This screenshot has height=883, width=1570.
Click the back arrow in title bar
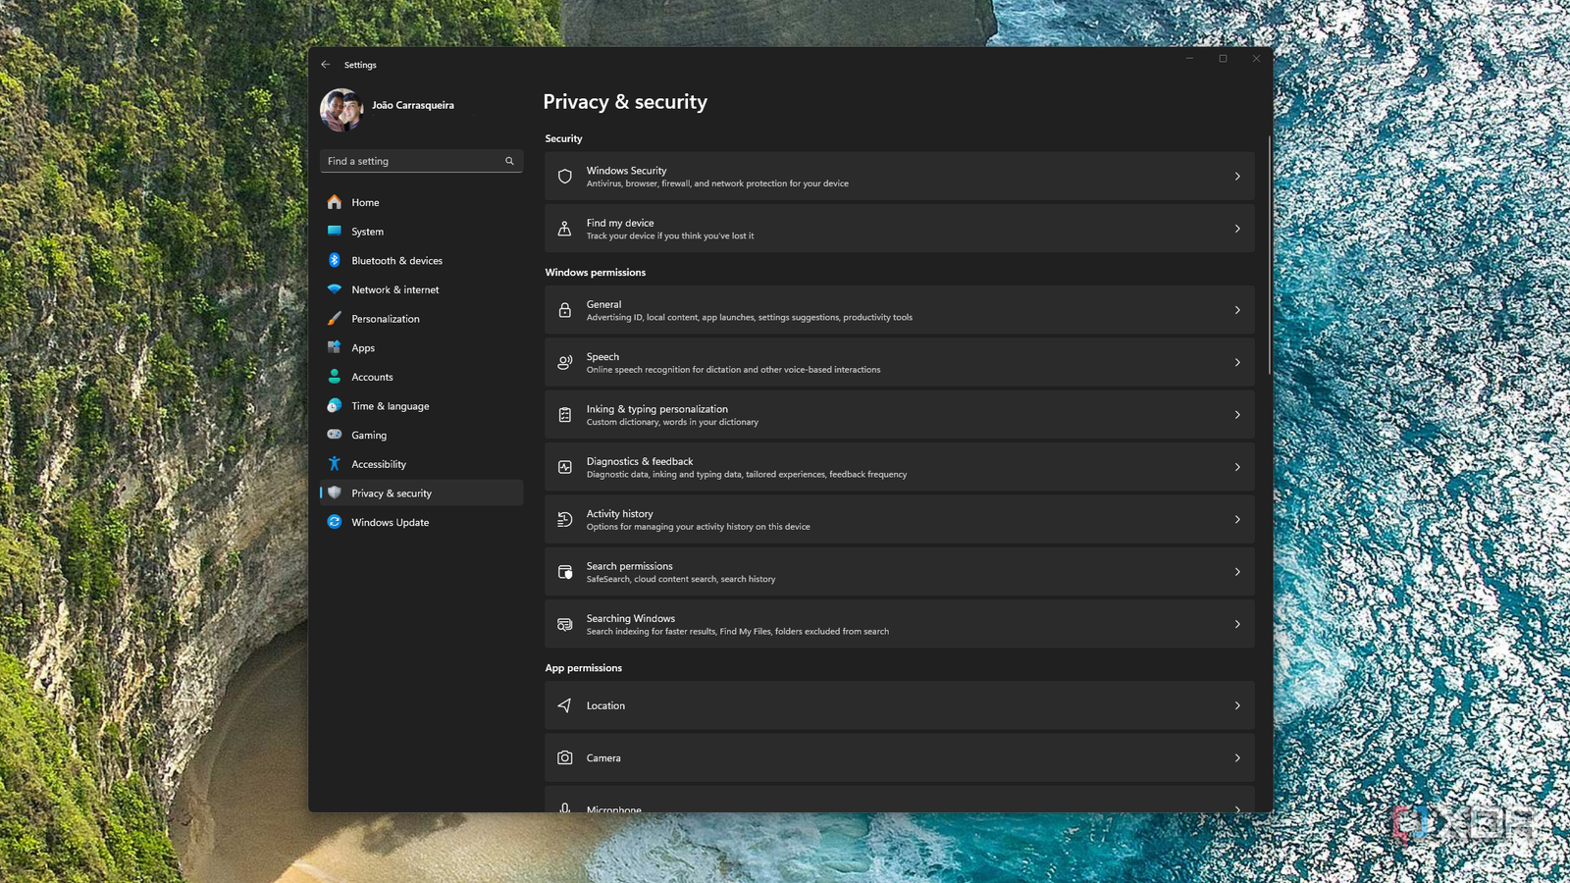(x=326, y=65)
